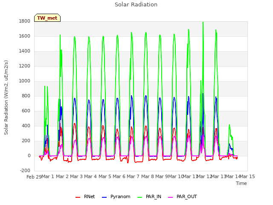The width and height of the screenshot is (273, 205).
Task: Click the Solar Radiation y-axis label
Action: click(6, 97)
